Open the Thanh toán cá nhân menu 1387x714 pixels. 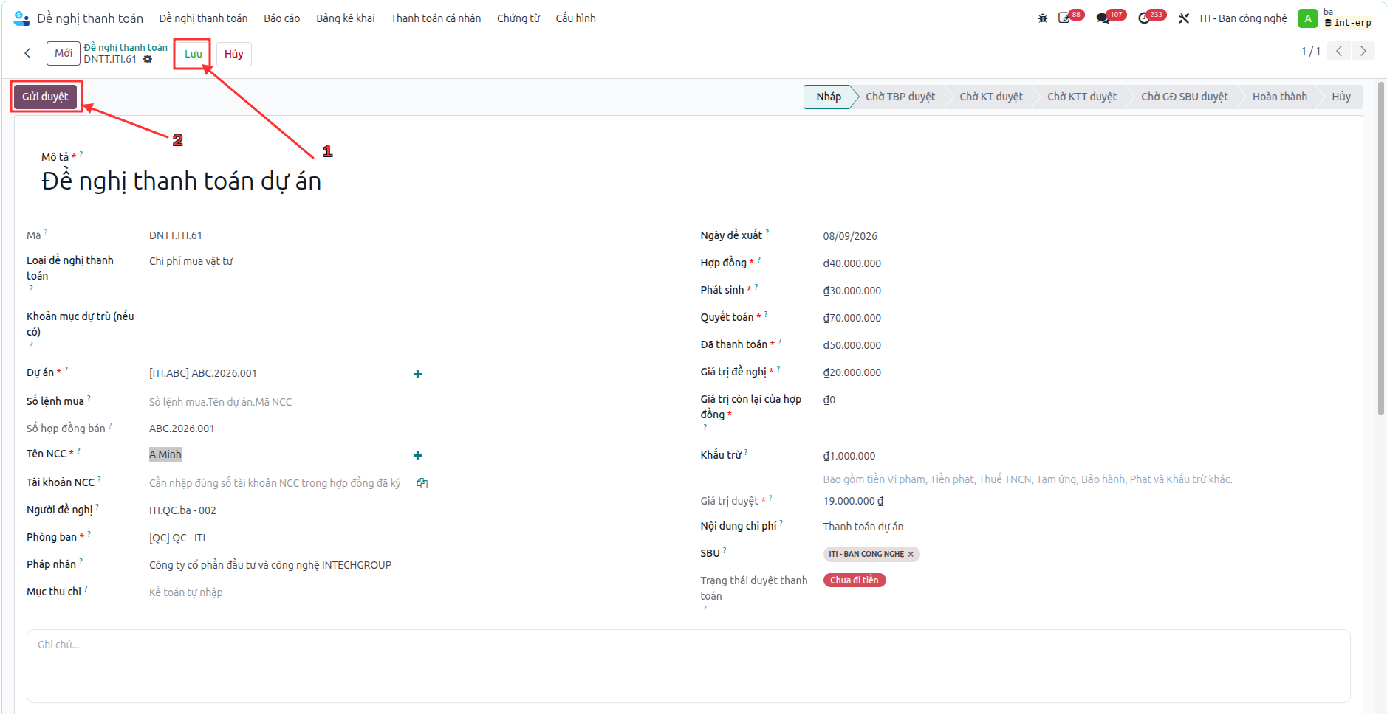436,18
